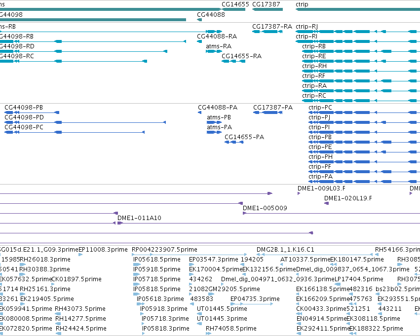The height and width of the screenshot is (336, 420).
Task: Select the RH30388.3prime EST
Action: tap(23, 274)
